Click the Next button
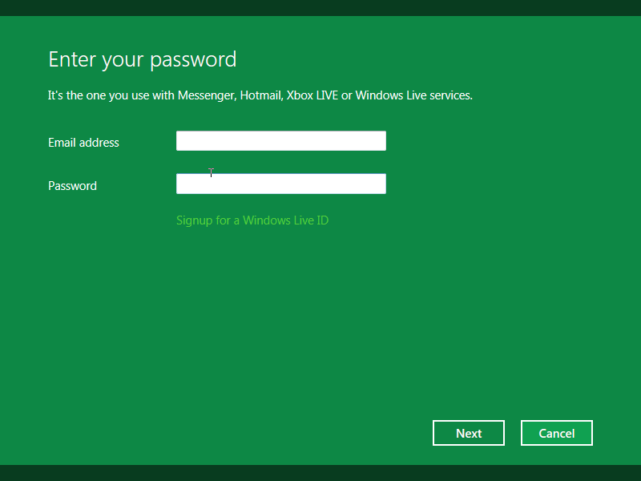Screen dimensions: 641x481 pos(469,433)
